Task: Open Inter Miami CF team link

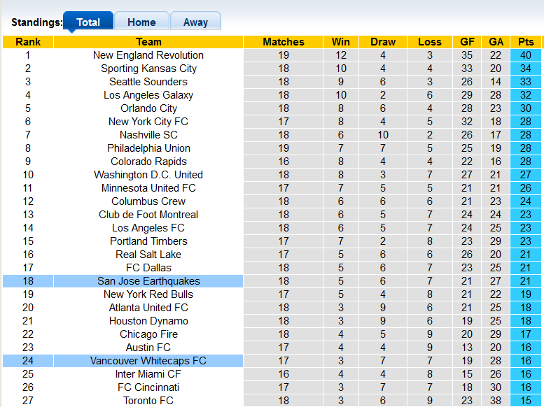Action: pyautogui.click(x=148, y=374)
